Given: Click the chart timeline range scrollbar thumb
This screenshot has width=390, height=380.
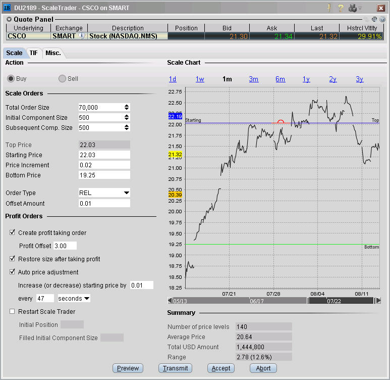Looking at the screenshot, I should 341,301.
